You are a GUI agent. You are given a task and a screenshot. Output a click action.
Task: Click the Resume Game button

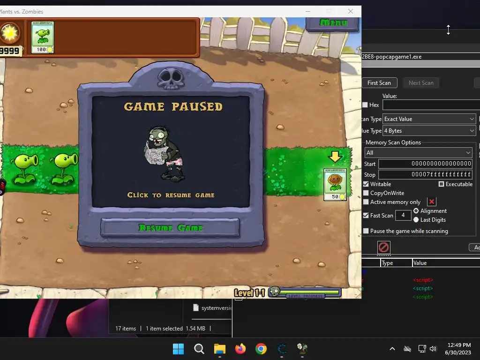[x=170, y=227]
